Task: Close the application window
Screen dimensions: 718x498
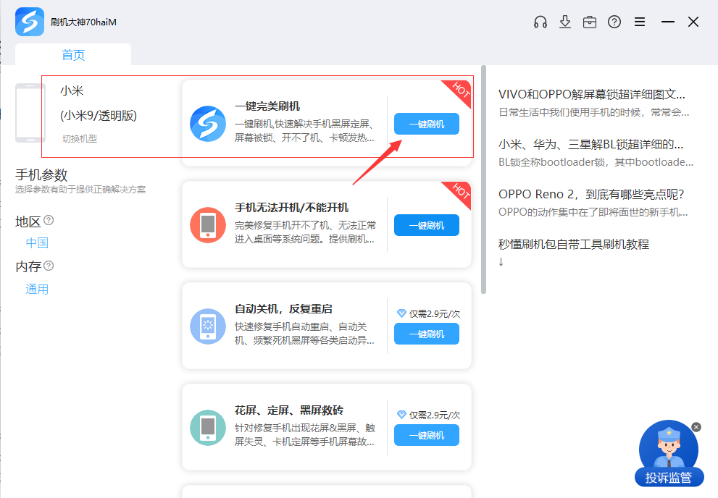Action: 693,22
